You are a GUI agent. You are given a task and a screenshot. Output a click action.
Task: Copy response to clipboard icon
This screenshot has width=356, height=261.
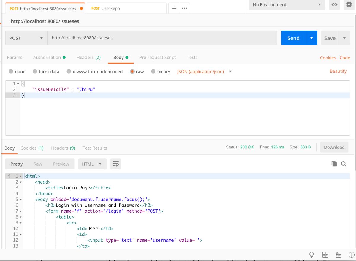coord(334,164)
